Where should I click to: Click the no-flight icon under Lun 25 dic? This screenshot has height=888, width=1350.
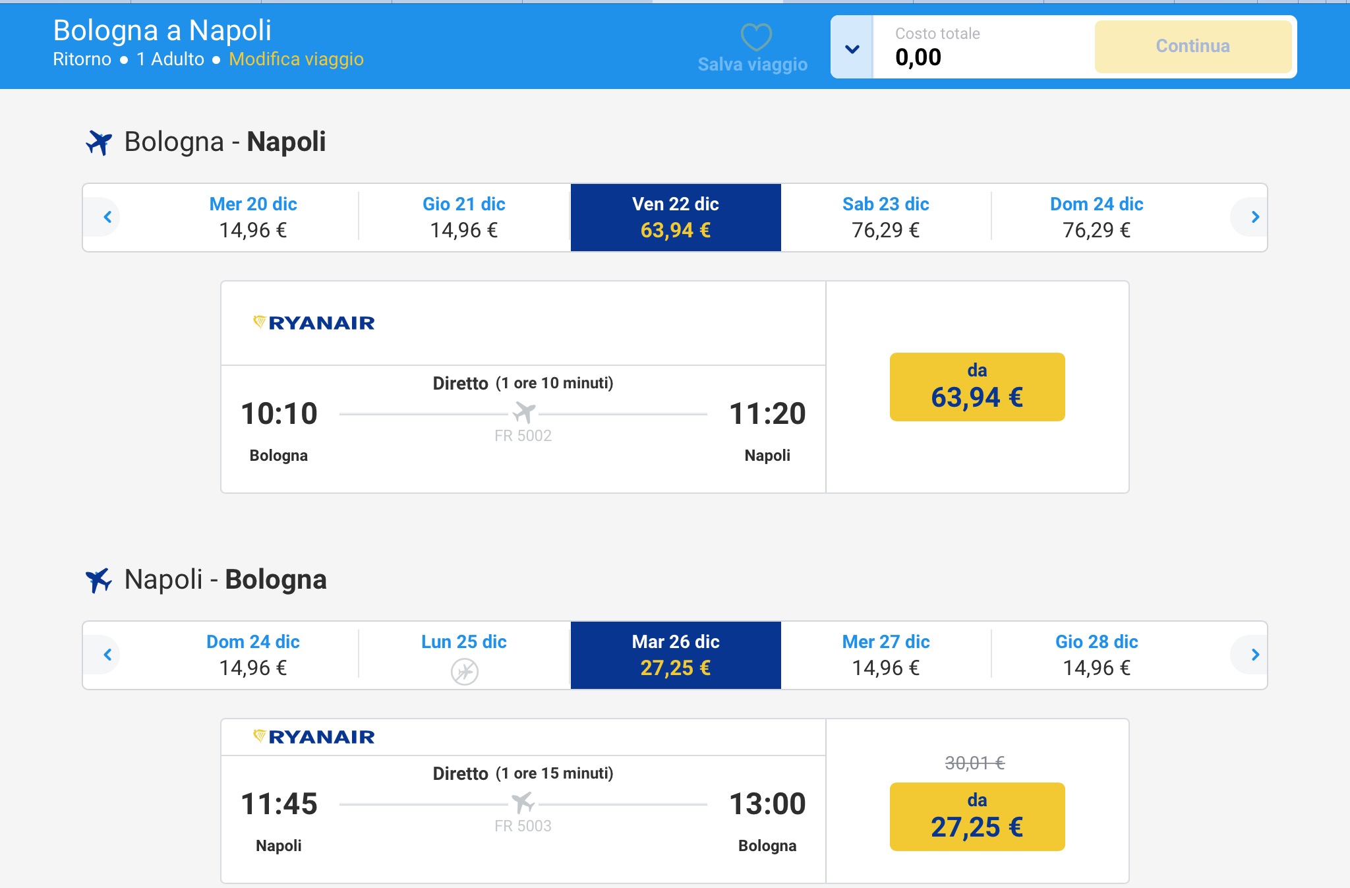(464, 672)
